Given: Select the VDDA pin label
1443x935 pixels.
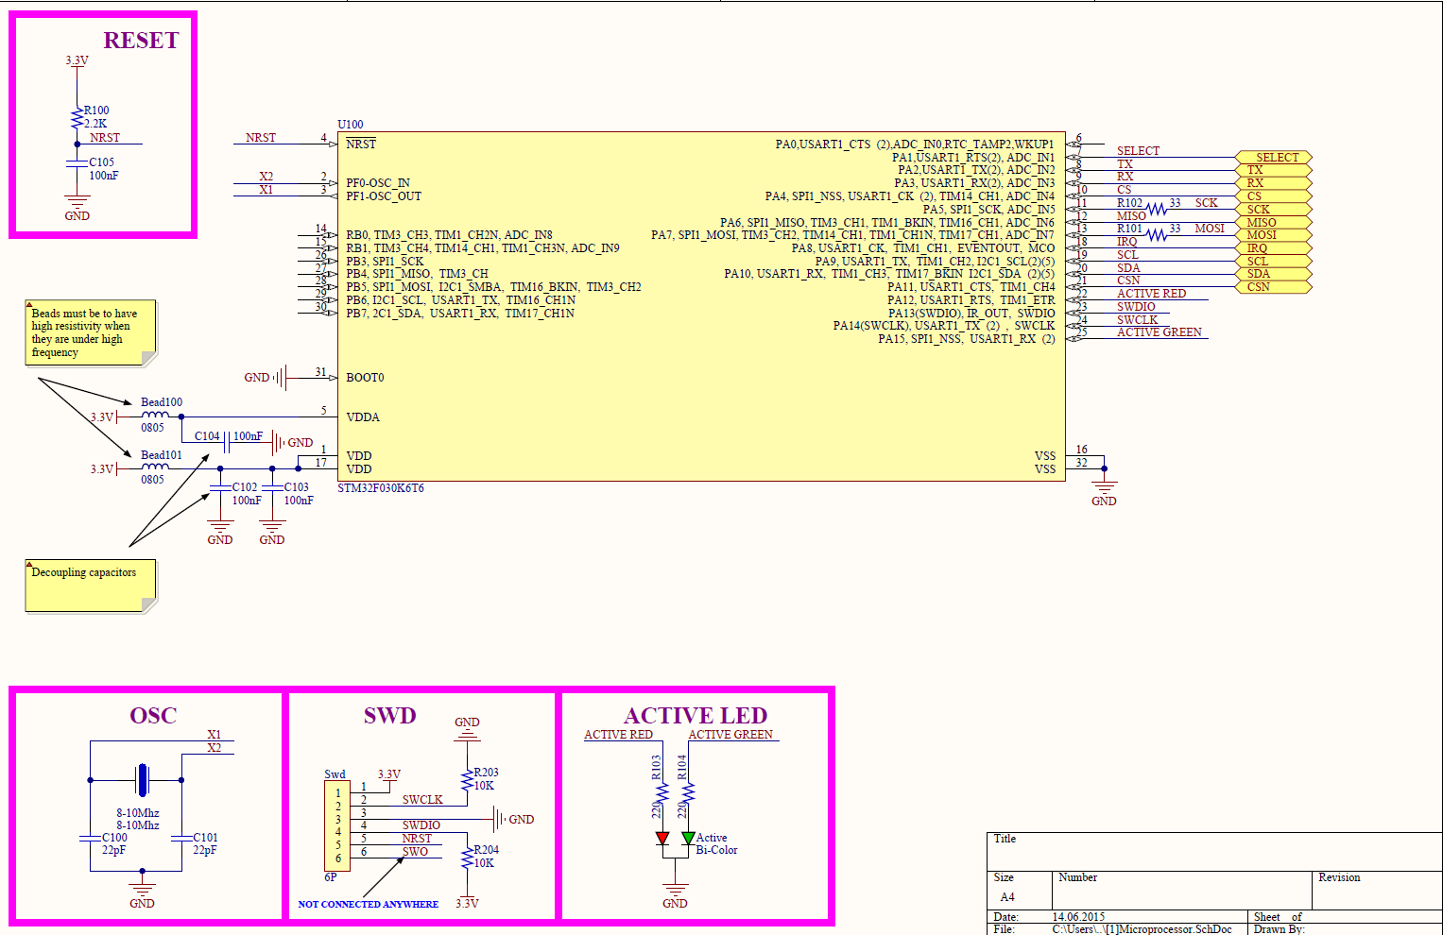Looking at the screenshot, I should click(363, 417).
